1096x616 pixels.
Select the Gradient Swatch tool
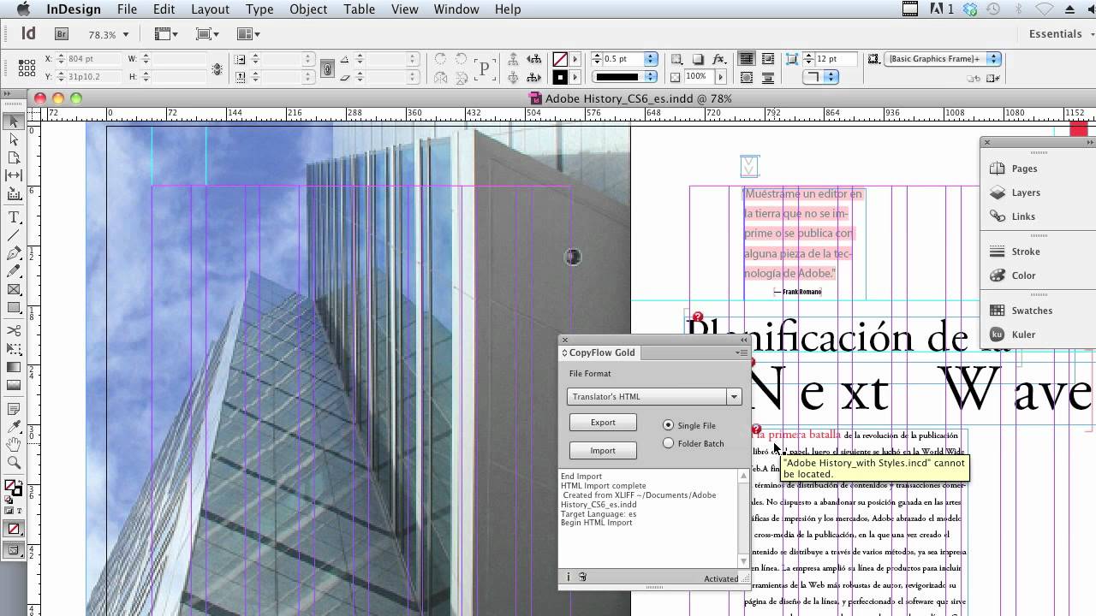(x=14, y=367)
